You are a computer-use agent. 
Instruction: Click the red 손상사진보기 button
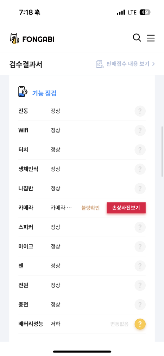126,208
